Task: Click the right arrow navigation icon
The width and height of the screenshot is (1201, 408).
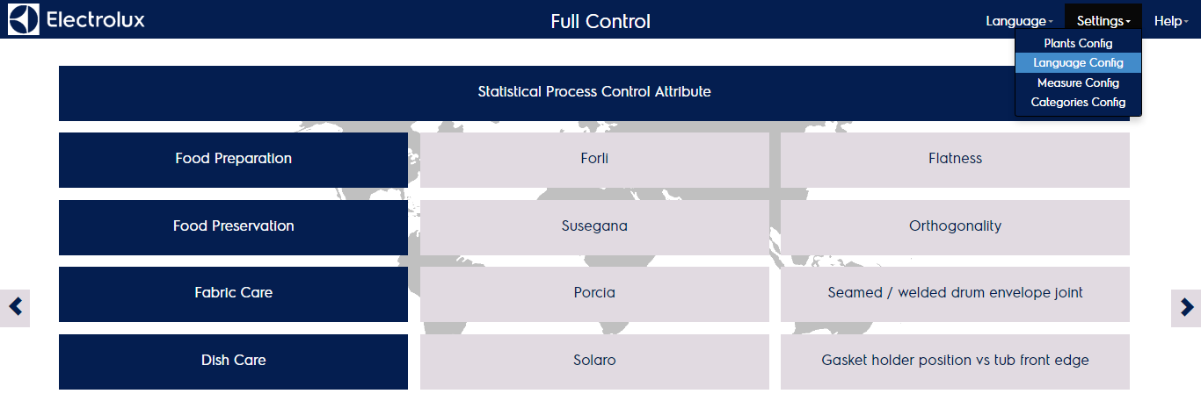Action: tap(1186, 307)
